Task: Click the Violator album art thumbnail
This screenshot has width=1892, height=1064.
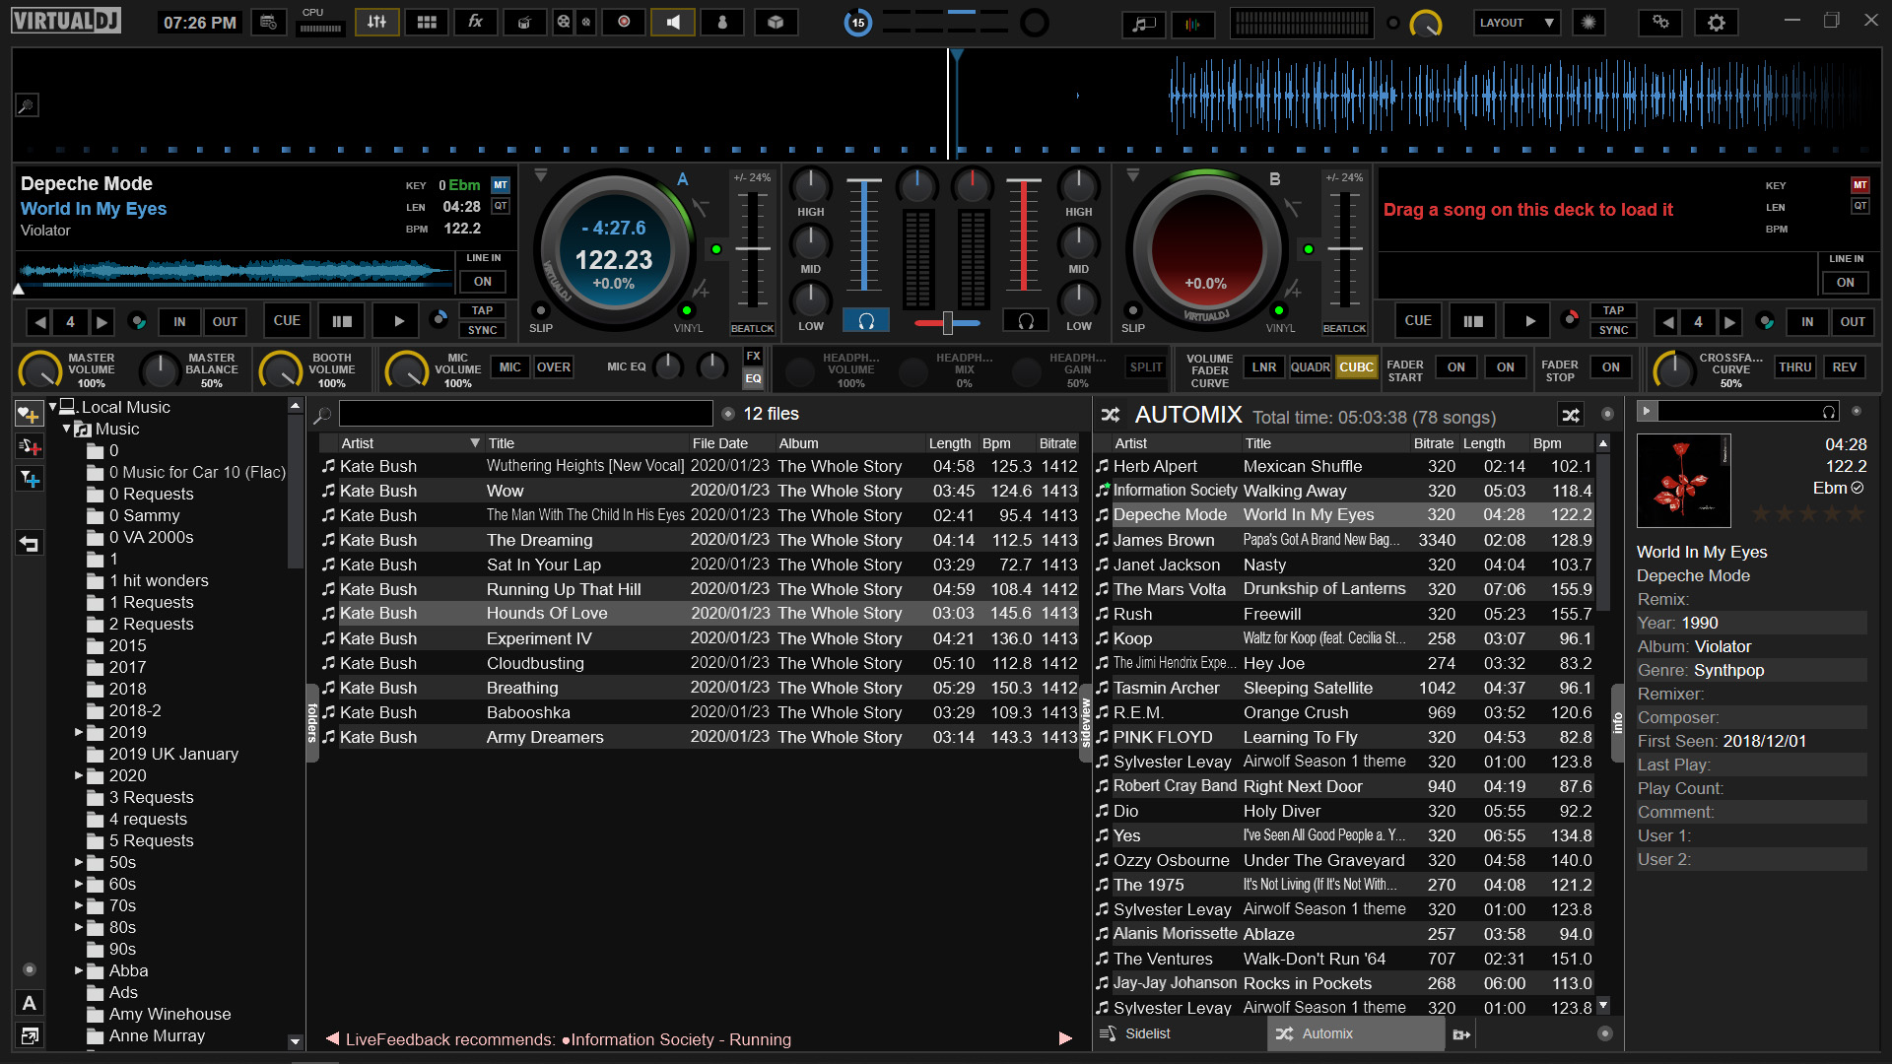Action: (x=1683, y=480)
